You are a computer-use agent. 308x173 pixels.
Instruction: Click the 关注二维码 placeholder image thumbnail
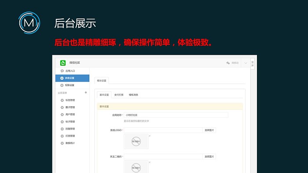[136, 167]
